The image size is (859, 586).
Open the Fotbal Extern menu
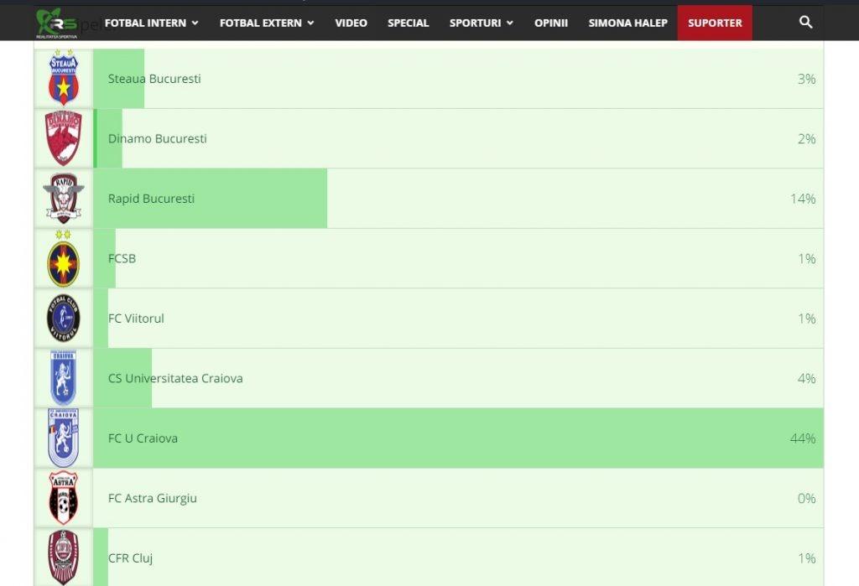click(x=261, y=23)
